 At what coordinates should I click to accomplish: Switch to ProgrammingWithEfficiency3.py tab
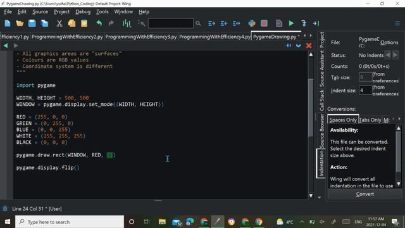point(141,37)
